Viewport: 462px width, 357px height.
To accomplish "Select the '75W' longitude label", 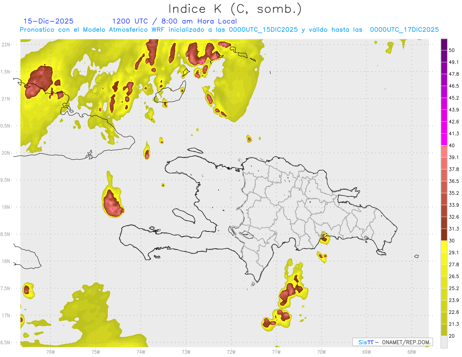I will pos(96,352).
